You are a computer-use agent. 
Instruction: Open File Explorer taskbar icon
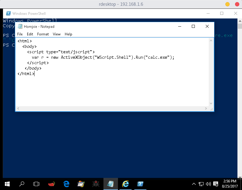pos(81,184)
